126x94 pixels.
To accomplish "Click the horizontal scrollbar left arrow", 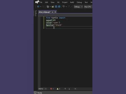I will (x=75, y=89).
